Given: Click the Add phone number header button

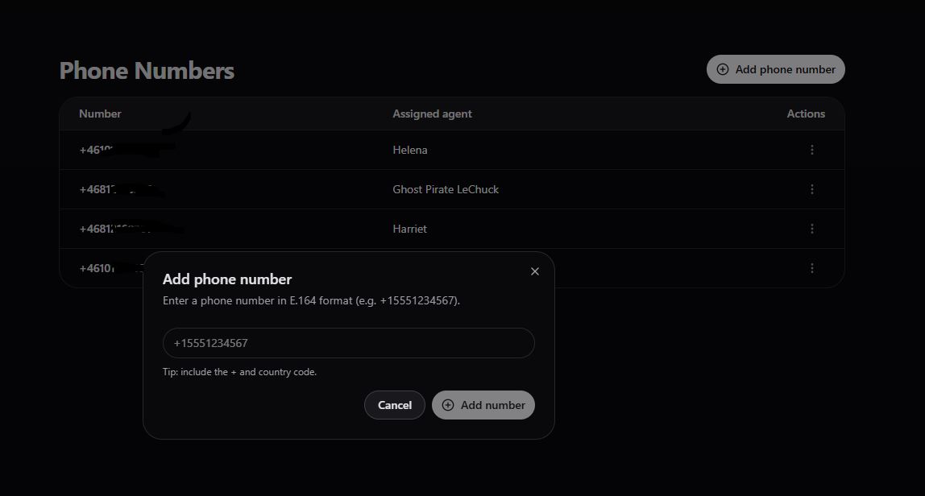Looking at the screenshot, I should coord(775,69).
